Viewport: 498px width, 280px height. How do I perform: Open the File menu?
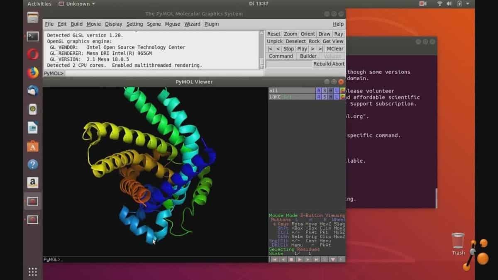[x=49, y=24]
